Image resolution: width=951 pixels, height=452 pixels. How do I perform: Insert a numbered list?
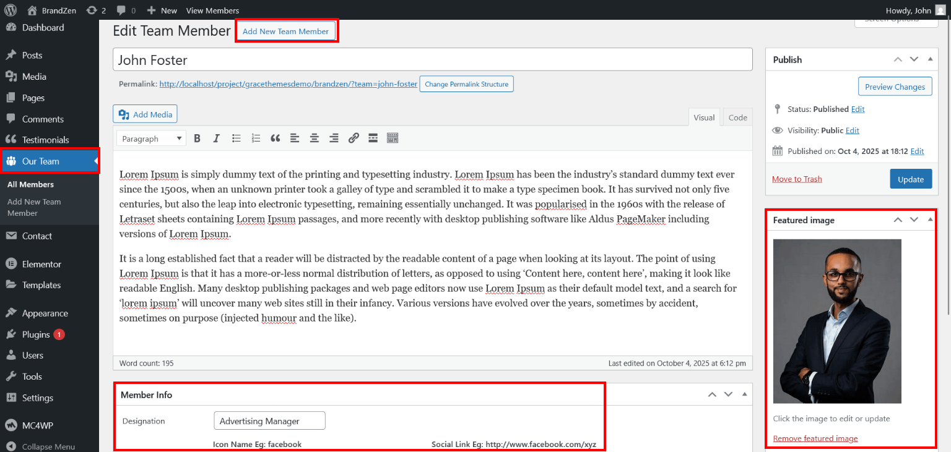256,139
